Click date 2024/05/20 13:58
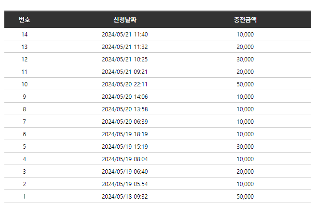The width and height of the screenshot is (311, 213). (x=124, y=109)
